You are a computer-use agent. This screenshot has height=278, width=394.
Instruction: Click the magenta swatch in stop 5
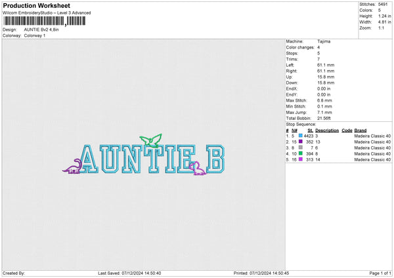(301, 159)
